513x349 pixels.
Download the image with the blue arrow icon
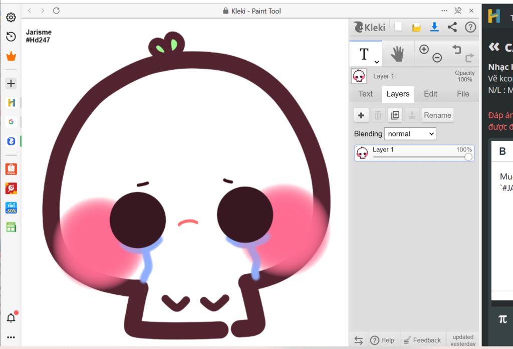[434, 27]
